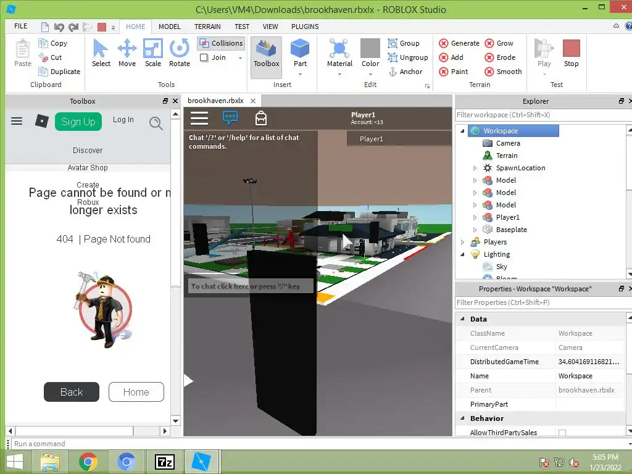Click the Filter Properties input field
632x474 pixels.
(x=542, y=302)
